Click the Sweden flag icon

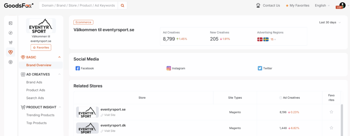[266, 39]
